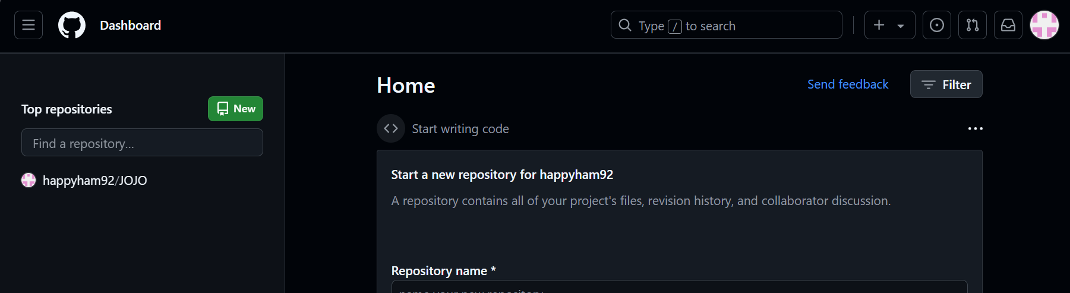Screen dimensions: 1070x293
Task: Click the Dashboard header title
Action: click(130, 26)
